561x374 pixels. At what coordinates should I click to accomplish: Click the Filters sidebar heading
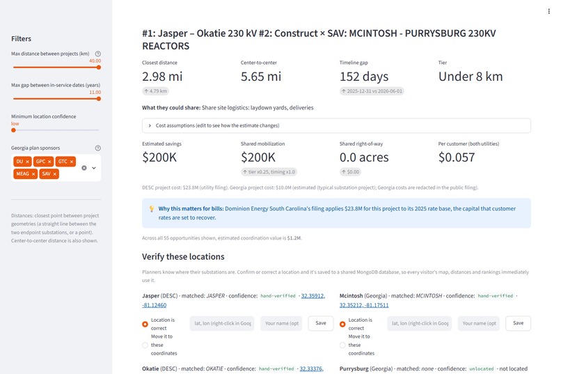(x=21, y=38)
